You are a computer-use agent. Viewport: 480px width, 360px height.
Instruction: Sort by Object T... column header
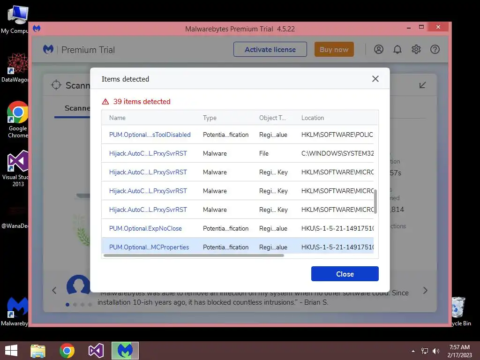tap(272, 118)
